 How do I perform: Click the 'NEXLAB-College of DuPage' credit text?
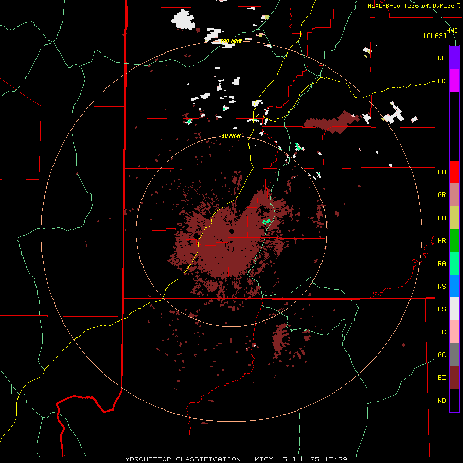pyautogui.click(x=411, y=6)
